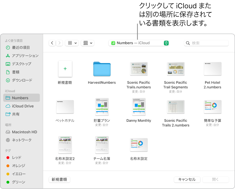This screenshot has height=189, width=235.
Task: Open the grouping options dropdown
Action: (87, 43)
